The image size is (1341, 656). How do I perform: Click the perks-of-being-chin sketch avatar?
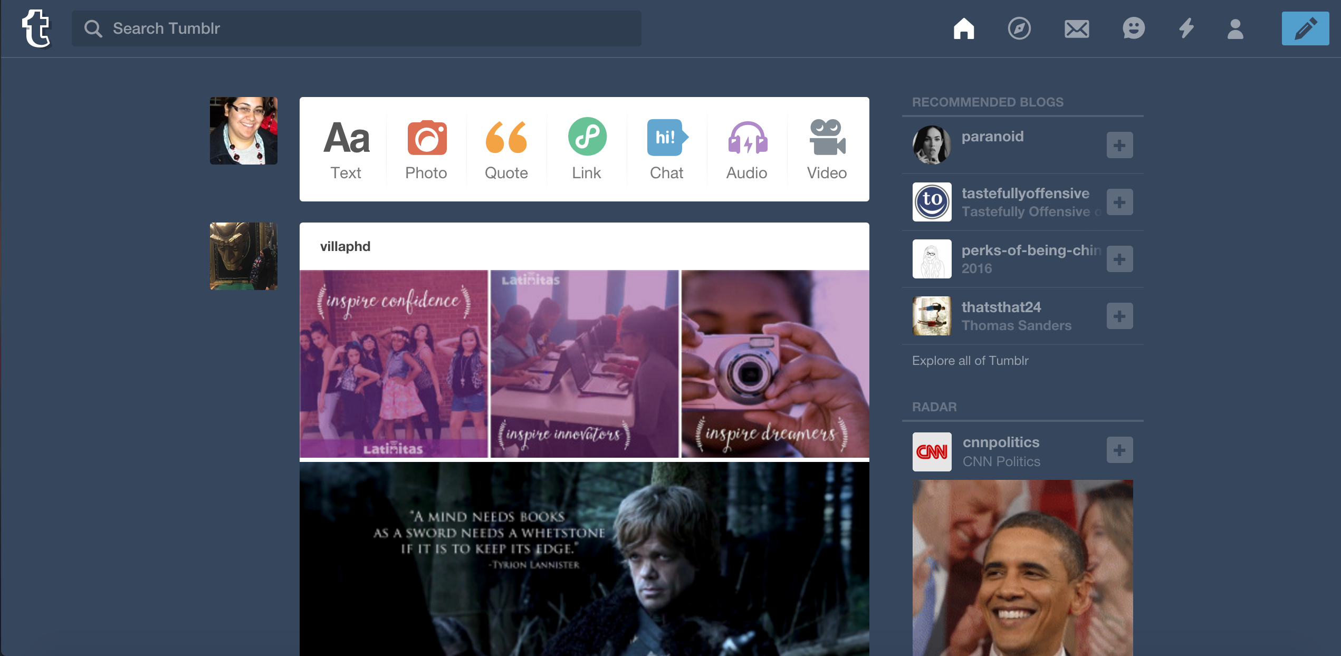[932, 259]
